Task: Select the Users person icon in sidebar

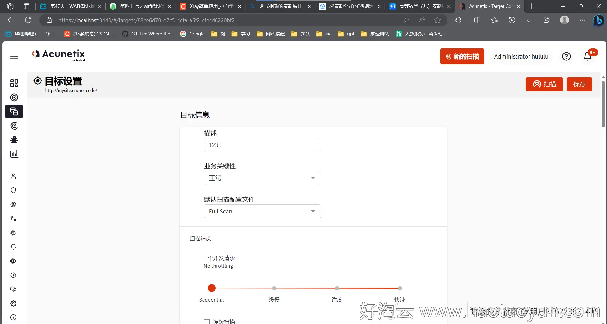Action: point(13,176)
